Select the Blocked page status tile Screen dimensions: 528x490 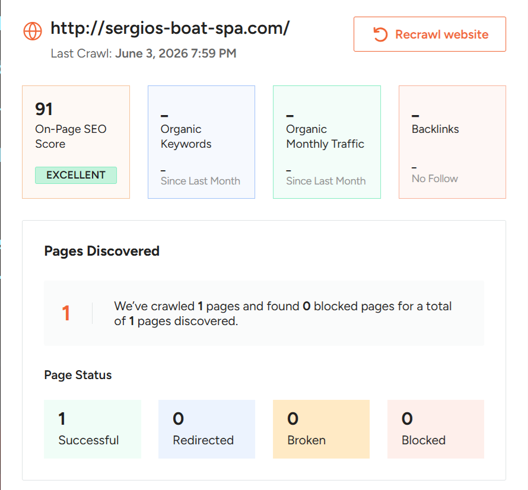coord(435,429)
